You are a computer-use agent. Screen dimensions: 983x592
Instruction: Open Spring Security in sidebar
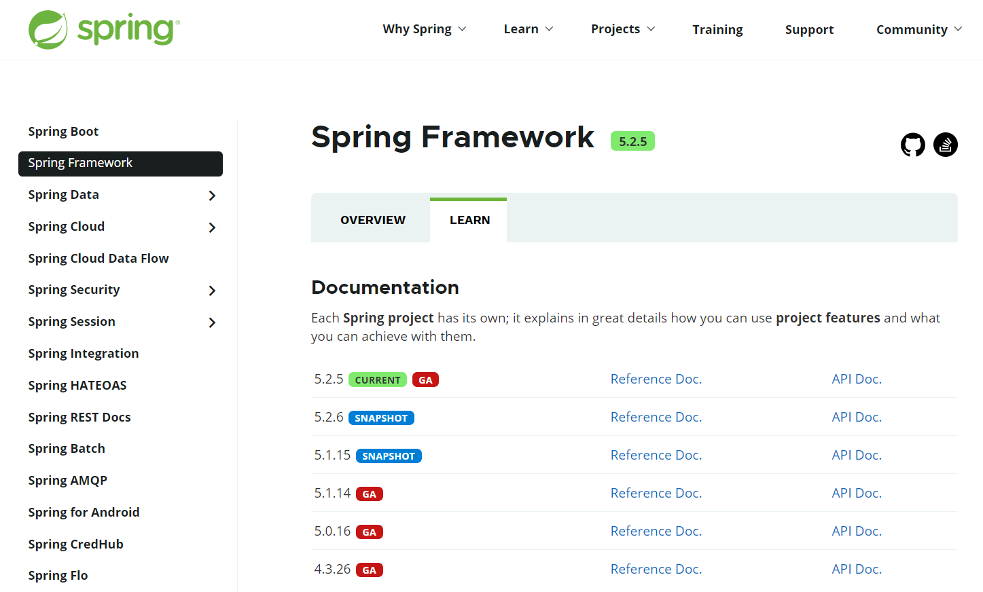[74, 290]
